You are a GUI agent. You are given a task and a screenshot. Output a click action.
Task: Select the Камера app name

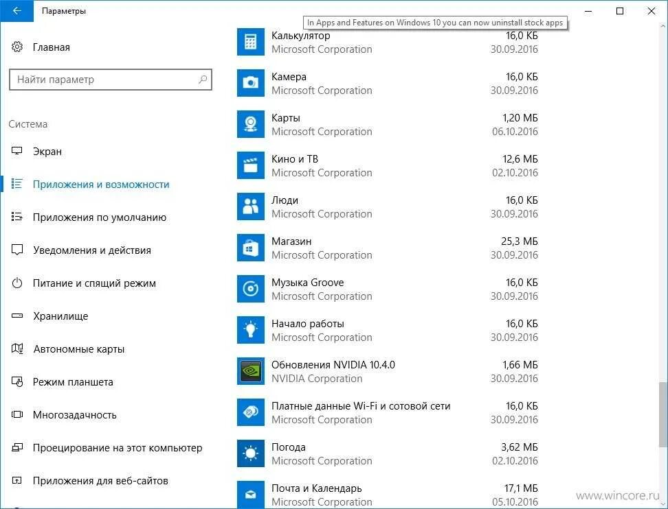click(289, 77)
